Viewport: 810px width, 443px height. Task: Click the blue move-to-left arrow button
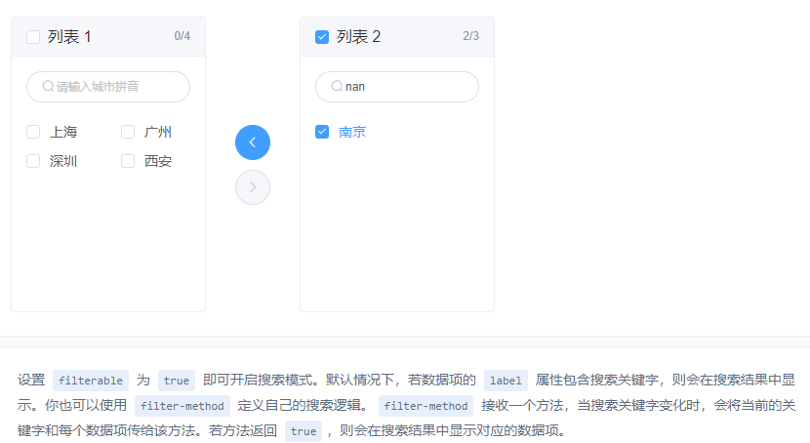click(253, 142)
